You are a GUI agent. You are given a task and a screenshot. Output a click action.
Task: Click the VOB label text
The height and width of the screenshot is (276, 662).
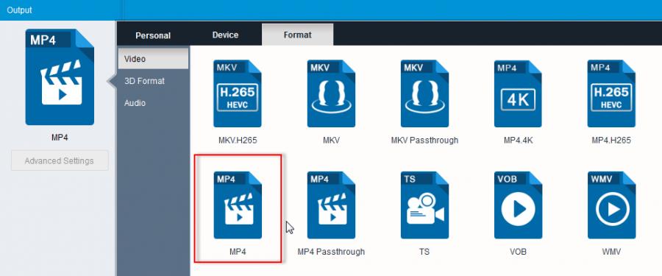[x=518, y=252]
